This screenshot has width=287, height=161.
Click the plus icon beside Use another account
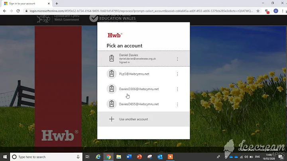tap(112, 119)
